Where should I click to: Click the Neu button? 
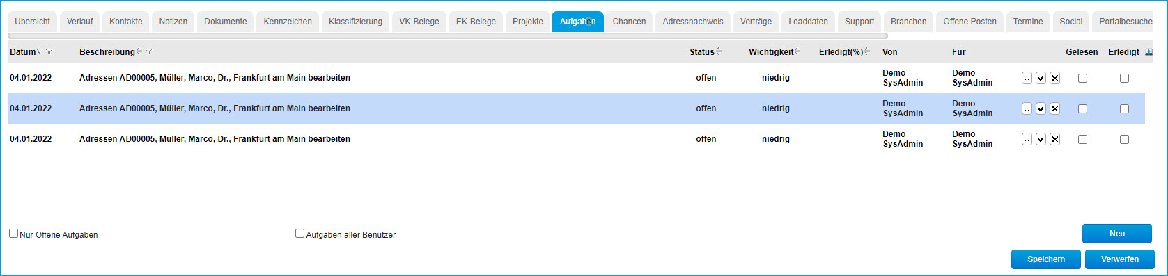coord(1117,234)
